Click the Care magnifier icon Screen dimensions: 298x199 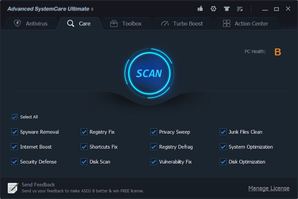coord(70,24)
